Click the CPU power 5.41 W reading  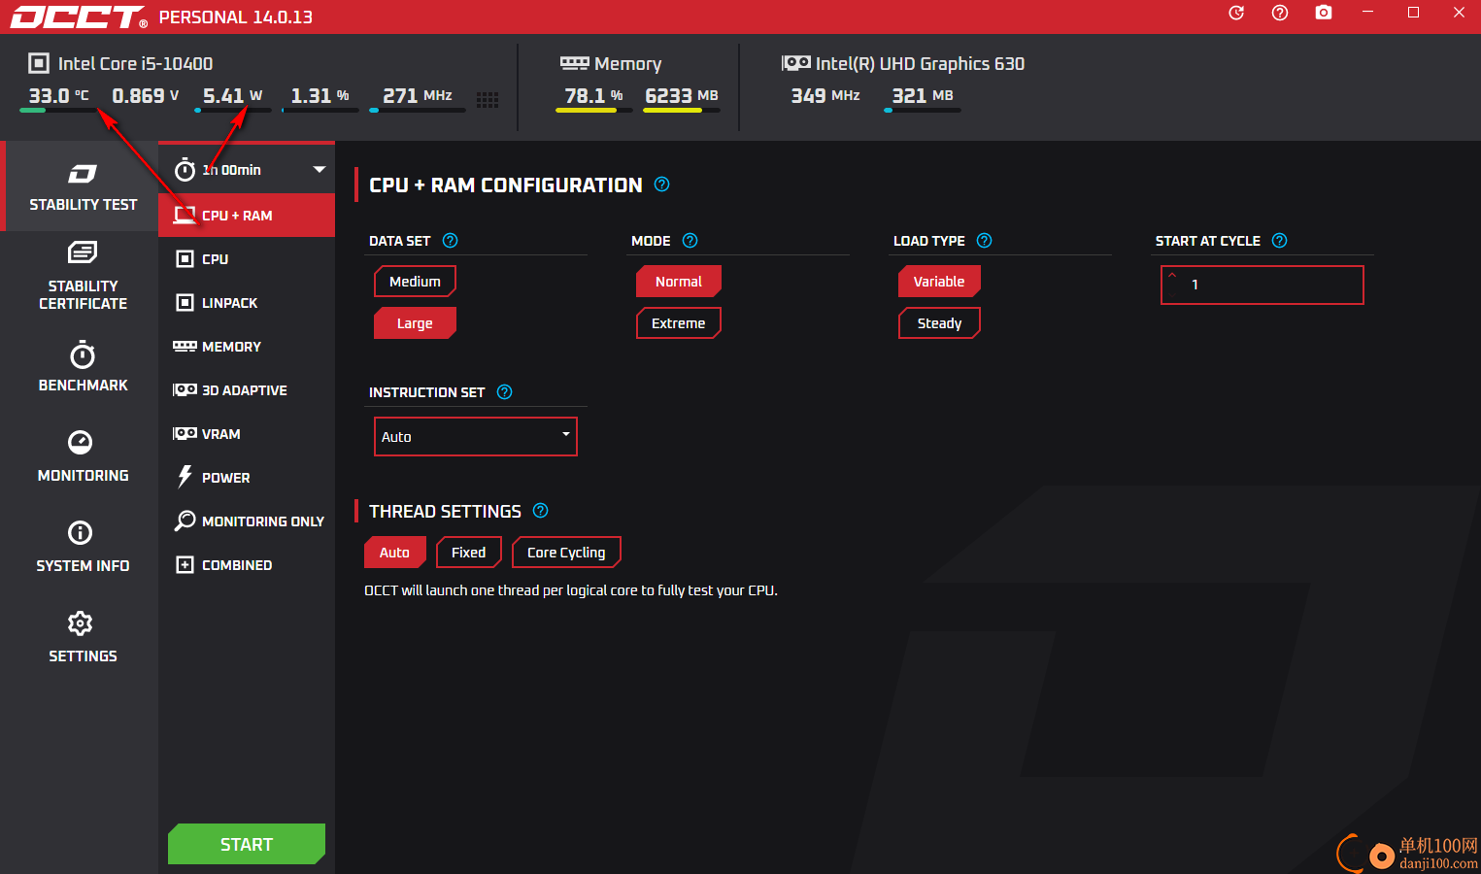point(233,96)
